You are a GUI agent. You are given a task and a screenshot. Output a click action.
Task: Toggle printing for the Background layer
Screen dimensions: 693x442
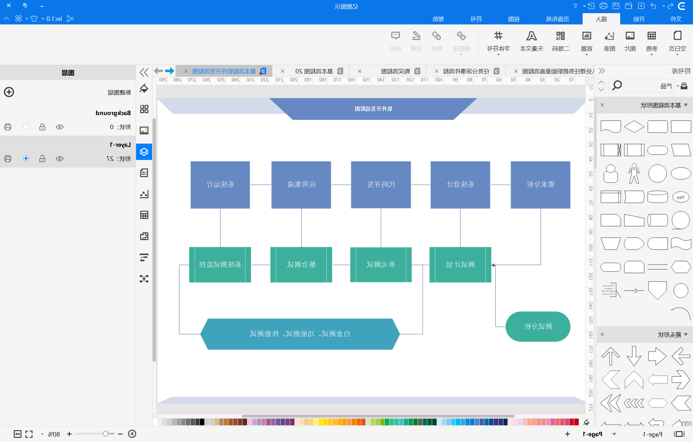8,127
